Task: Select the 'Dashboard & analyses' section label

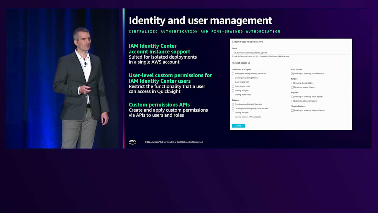Action: click(x=241, y=69)
